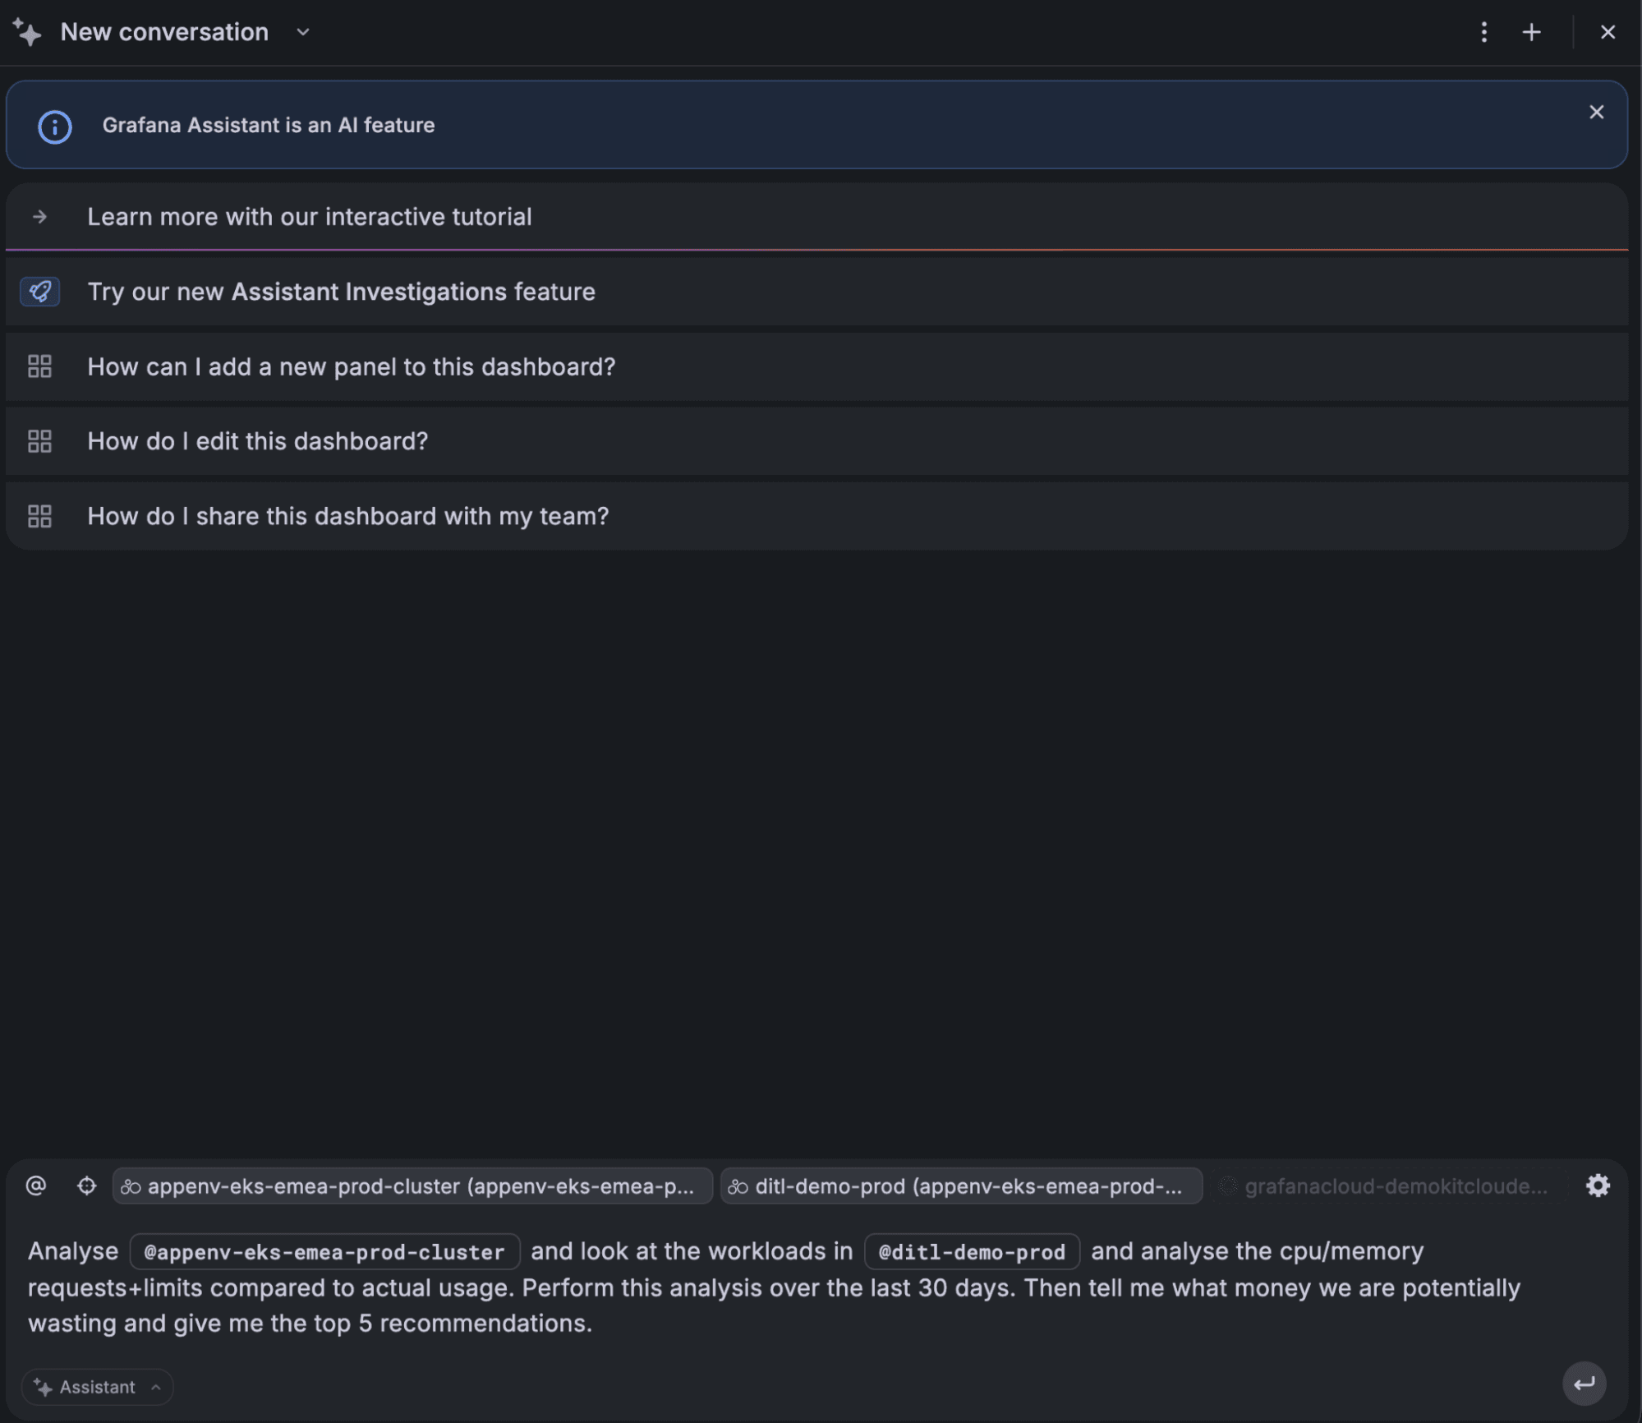Open context settings with the gear icon
Viewport: 1642px width, 1423px height.
click(x=1598, y=1186)
